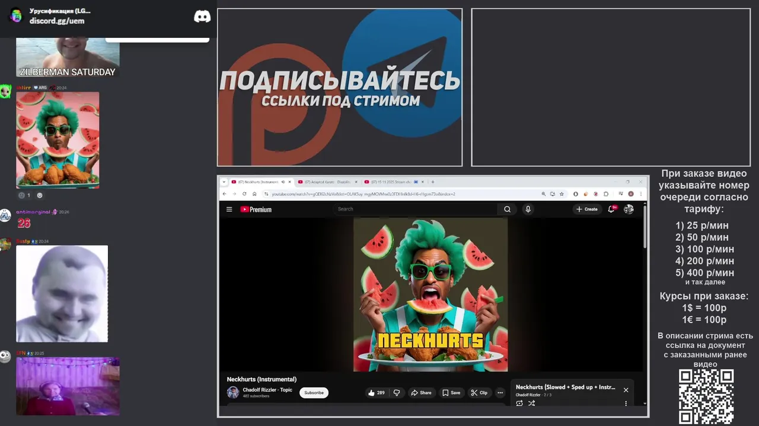Open the smiling face image in chat

point(62,293)
